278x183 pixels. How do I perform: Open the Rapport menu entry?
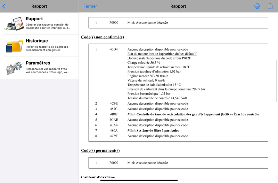click(39, 24)
